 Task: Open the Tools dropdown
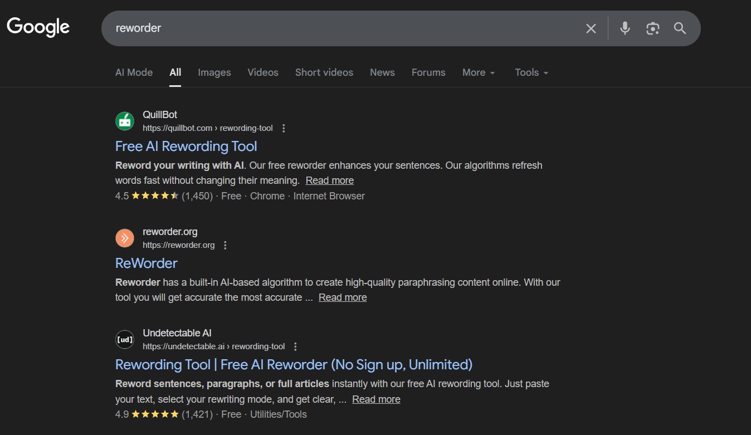(x=530, y=72)
